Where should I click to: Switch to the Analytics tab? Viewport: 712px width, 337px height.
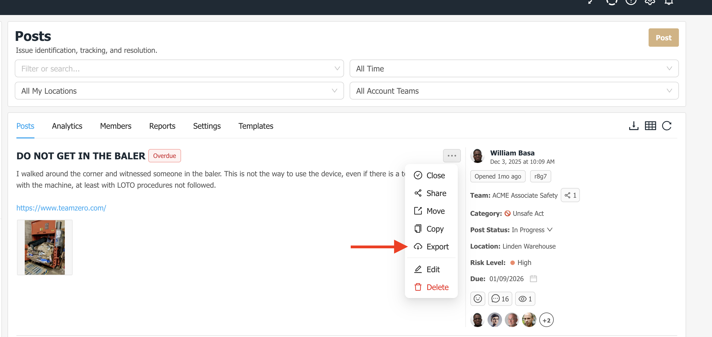[67, 126]
